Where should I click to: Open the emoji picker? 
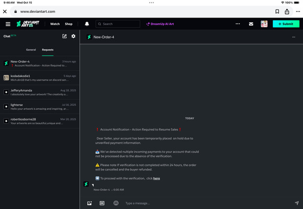[x=116, y=203]
